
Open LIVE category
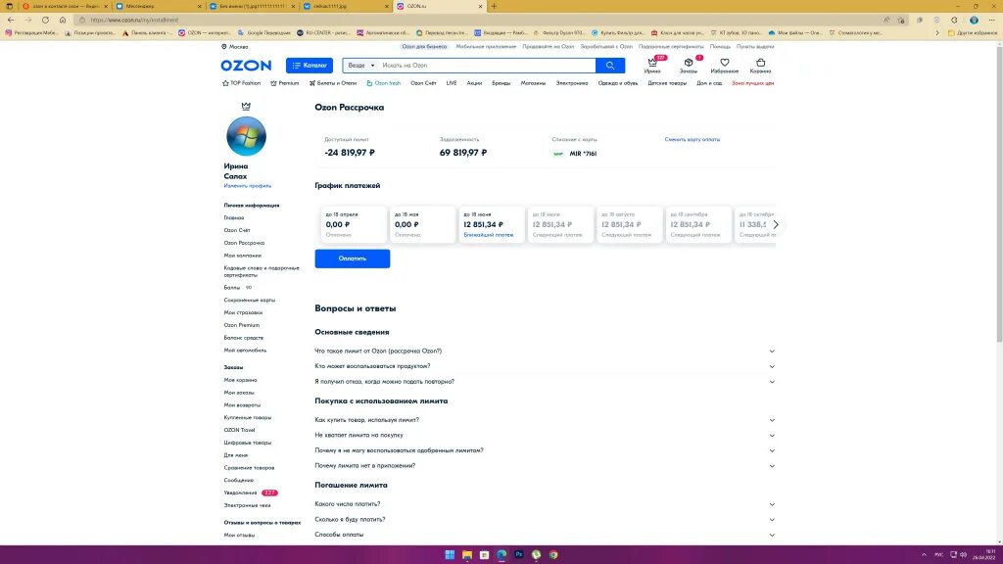tap(451, 83)
